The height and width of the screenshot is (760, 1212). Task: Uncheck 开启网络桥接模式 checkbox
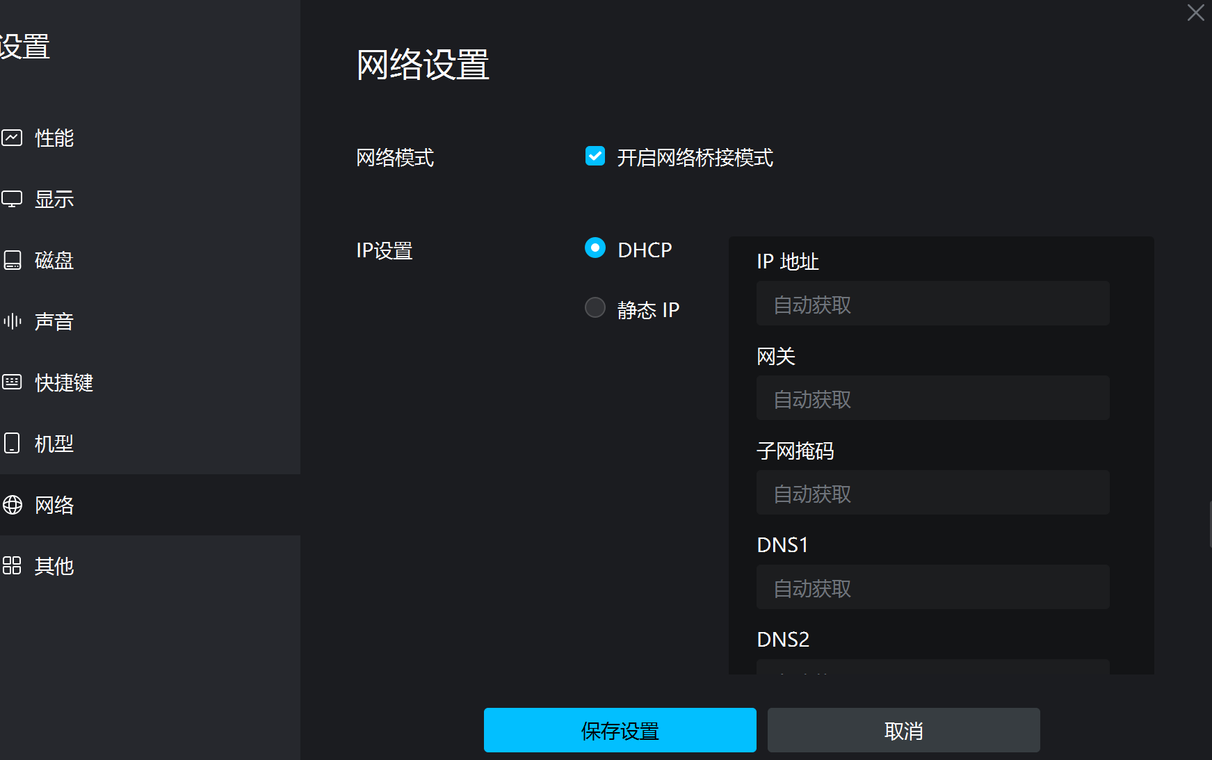595,156
